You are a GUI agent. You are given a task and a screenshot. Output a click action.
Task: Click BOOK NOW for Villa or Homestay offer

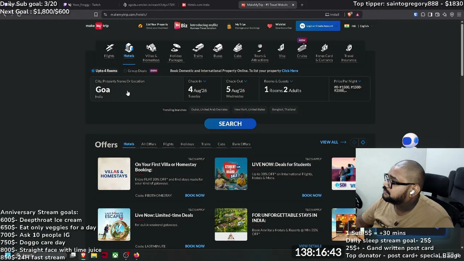(195, 195)
